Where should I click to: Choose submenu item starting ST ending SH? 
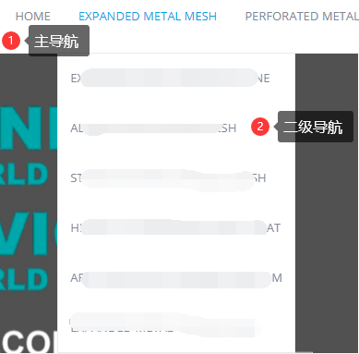pos(168,178)
